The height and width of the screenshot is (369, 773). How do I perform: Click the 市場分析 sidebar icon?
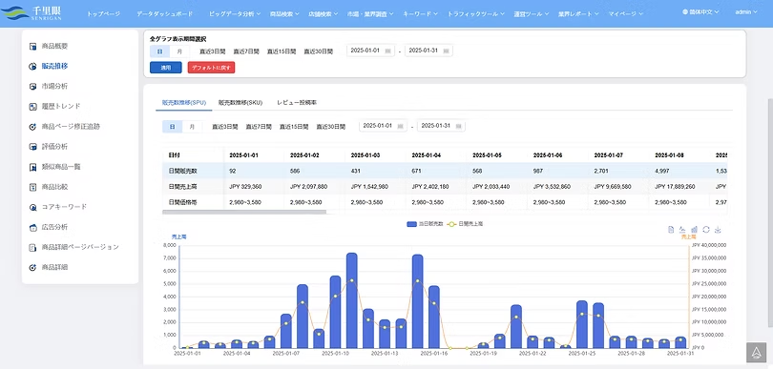pyautogui.click(x=33, y=87)
